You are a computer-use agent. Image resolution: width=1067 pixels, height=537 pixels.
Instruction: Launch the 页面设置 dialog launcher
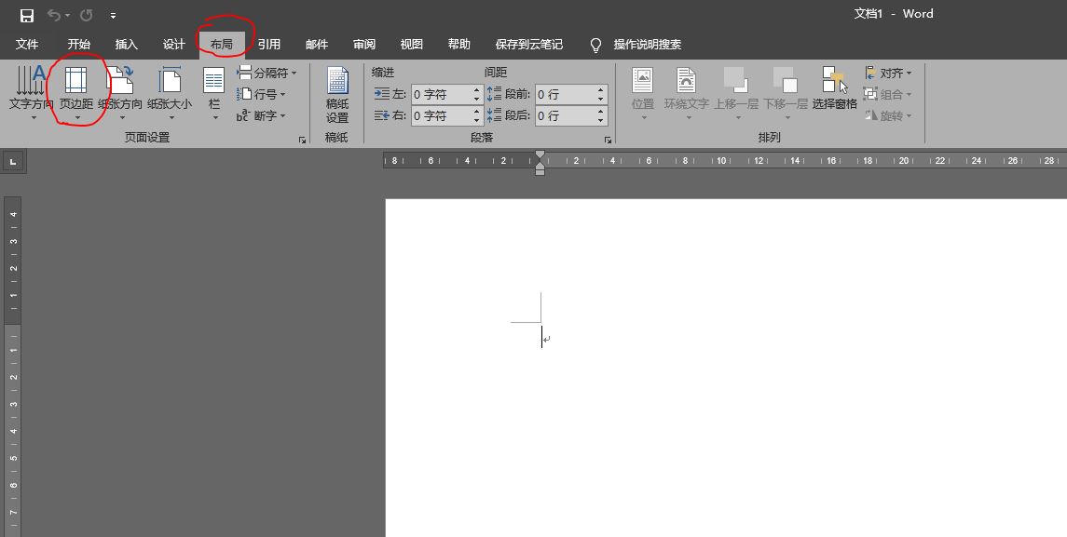(x=302, y=140)
